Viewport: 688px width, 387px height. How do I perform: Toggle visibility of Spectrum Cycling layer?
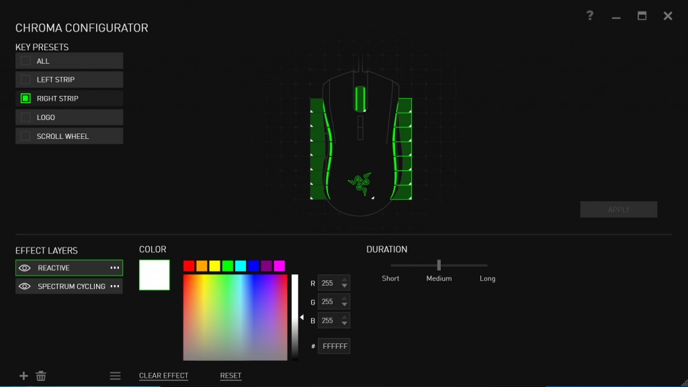[25, 286]
